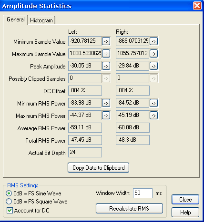Locate Right Maximum RMS Power via arrow
This screenshot has height=222, width=204.
(153, 116)
